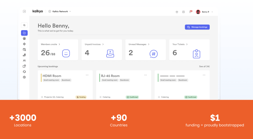Image resolution: width=253 pixels, height=139 pixels.
Task: Open RJ-45 Room card three-dot menu
Action: [146, 75]
